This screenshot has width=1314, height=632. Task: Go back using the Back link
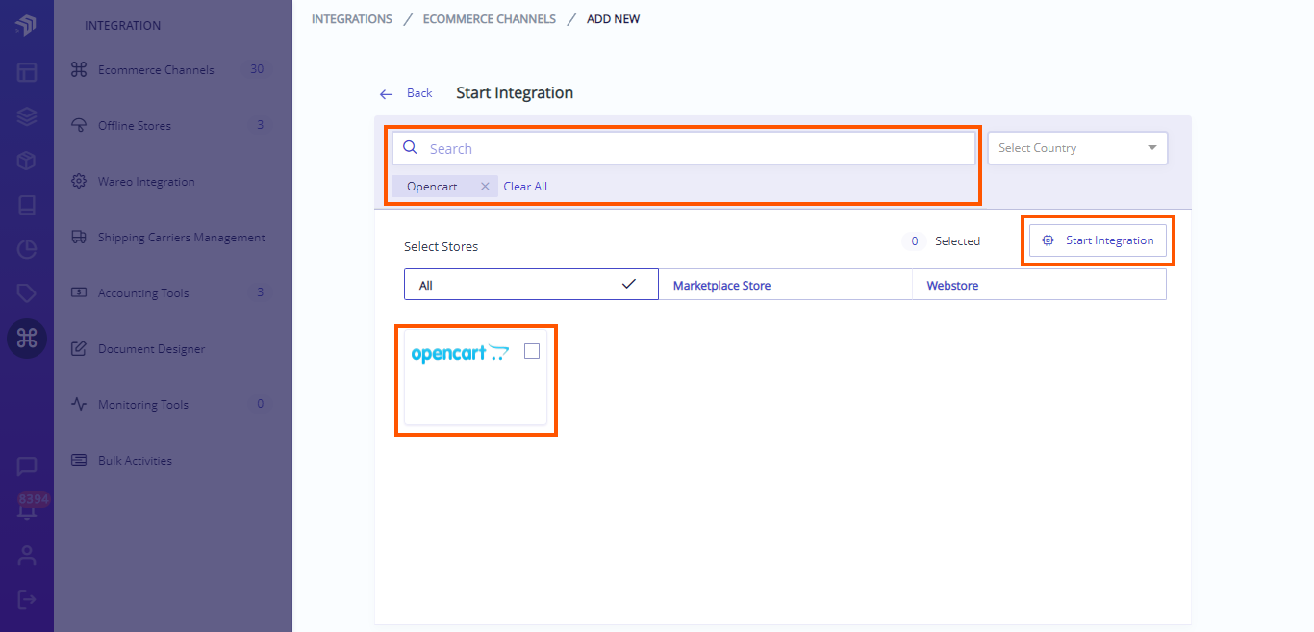click(x=406, y=93)
